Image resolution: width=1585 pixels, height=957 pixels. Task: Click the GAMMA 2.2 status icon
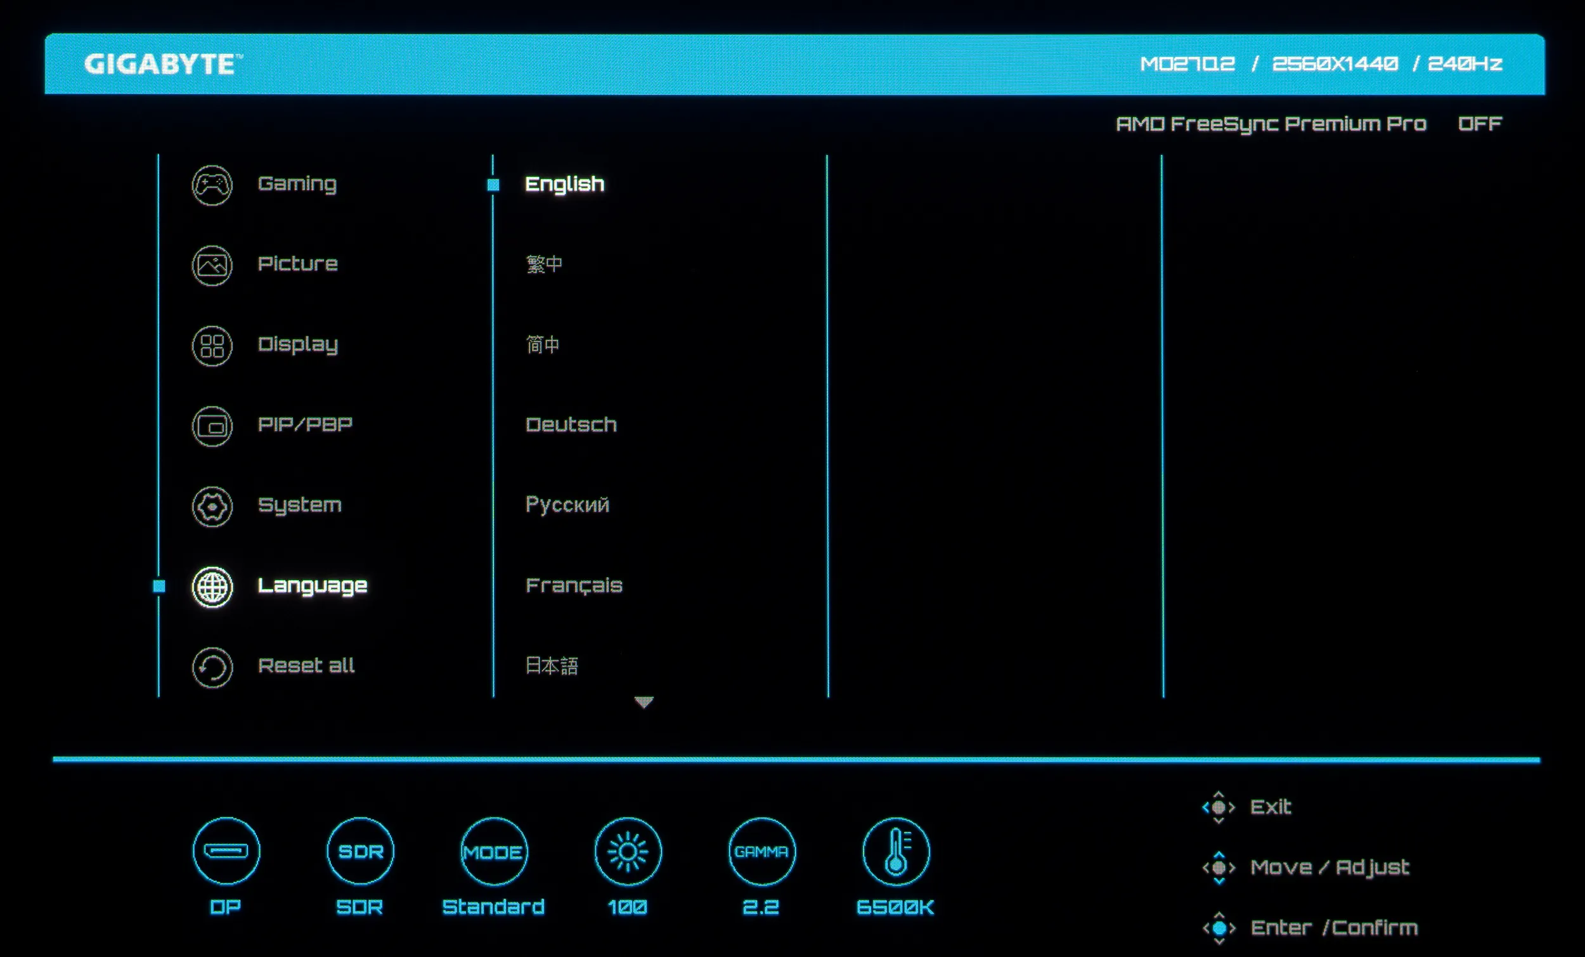point(761,851)
